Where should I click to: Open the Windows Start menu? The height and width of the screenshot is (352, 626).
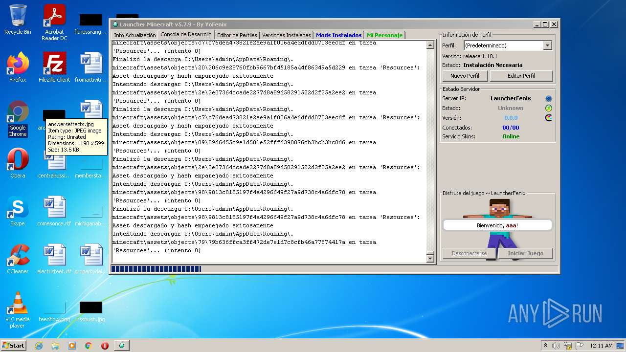tap(13, 346)
